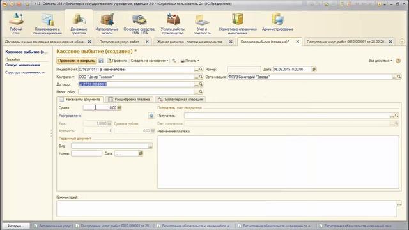Open calendar for primary document Дата
This screenshot has height=230, width=409.
(141, 153)
